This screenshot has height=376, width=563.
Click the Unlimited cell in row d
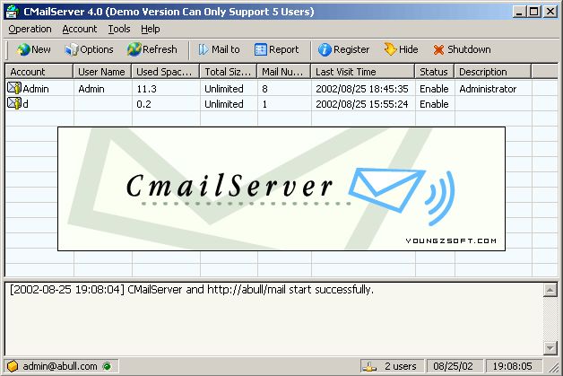(224, 104)
